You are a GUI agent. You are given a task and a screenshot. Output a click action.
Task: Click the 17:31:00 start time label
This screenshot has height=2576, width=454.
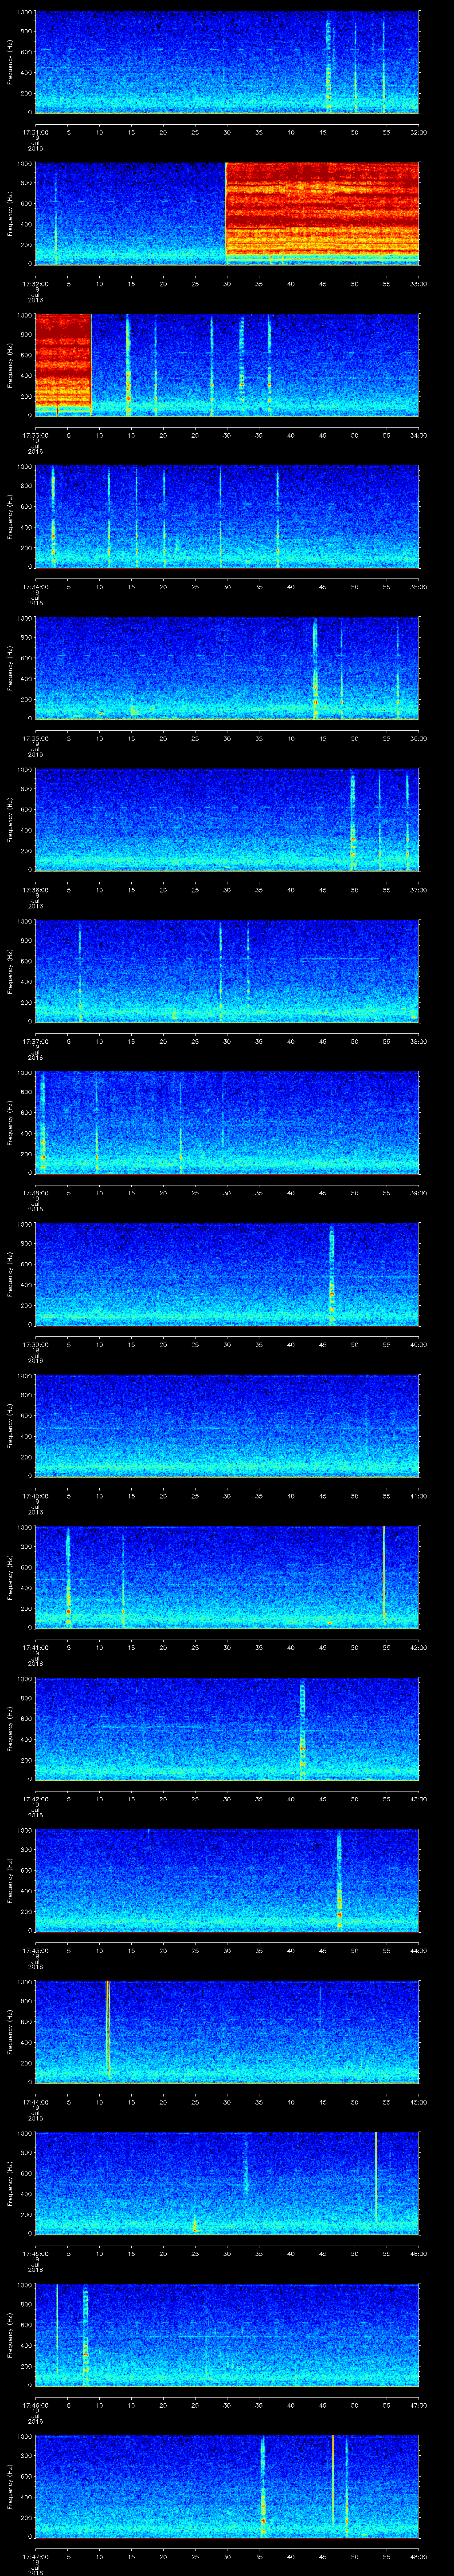[x=36, y=132]
